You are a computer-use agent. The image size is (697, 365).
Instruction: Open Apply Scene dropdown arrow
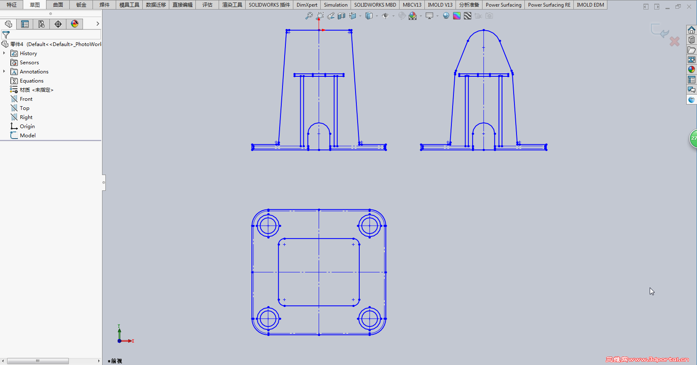421,16
